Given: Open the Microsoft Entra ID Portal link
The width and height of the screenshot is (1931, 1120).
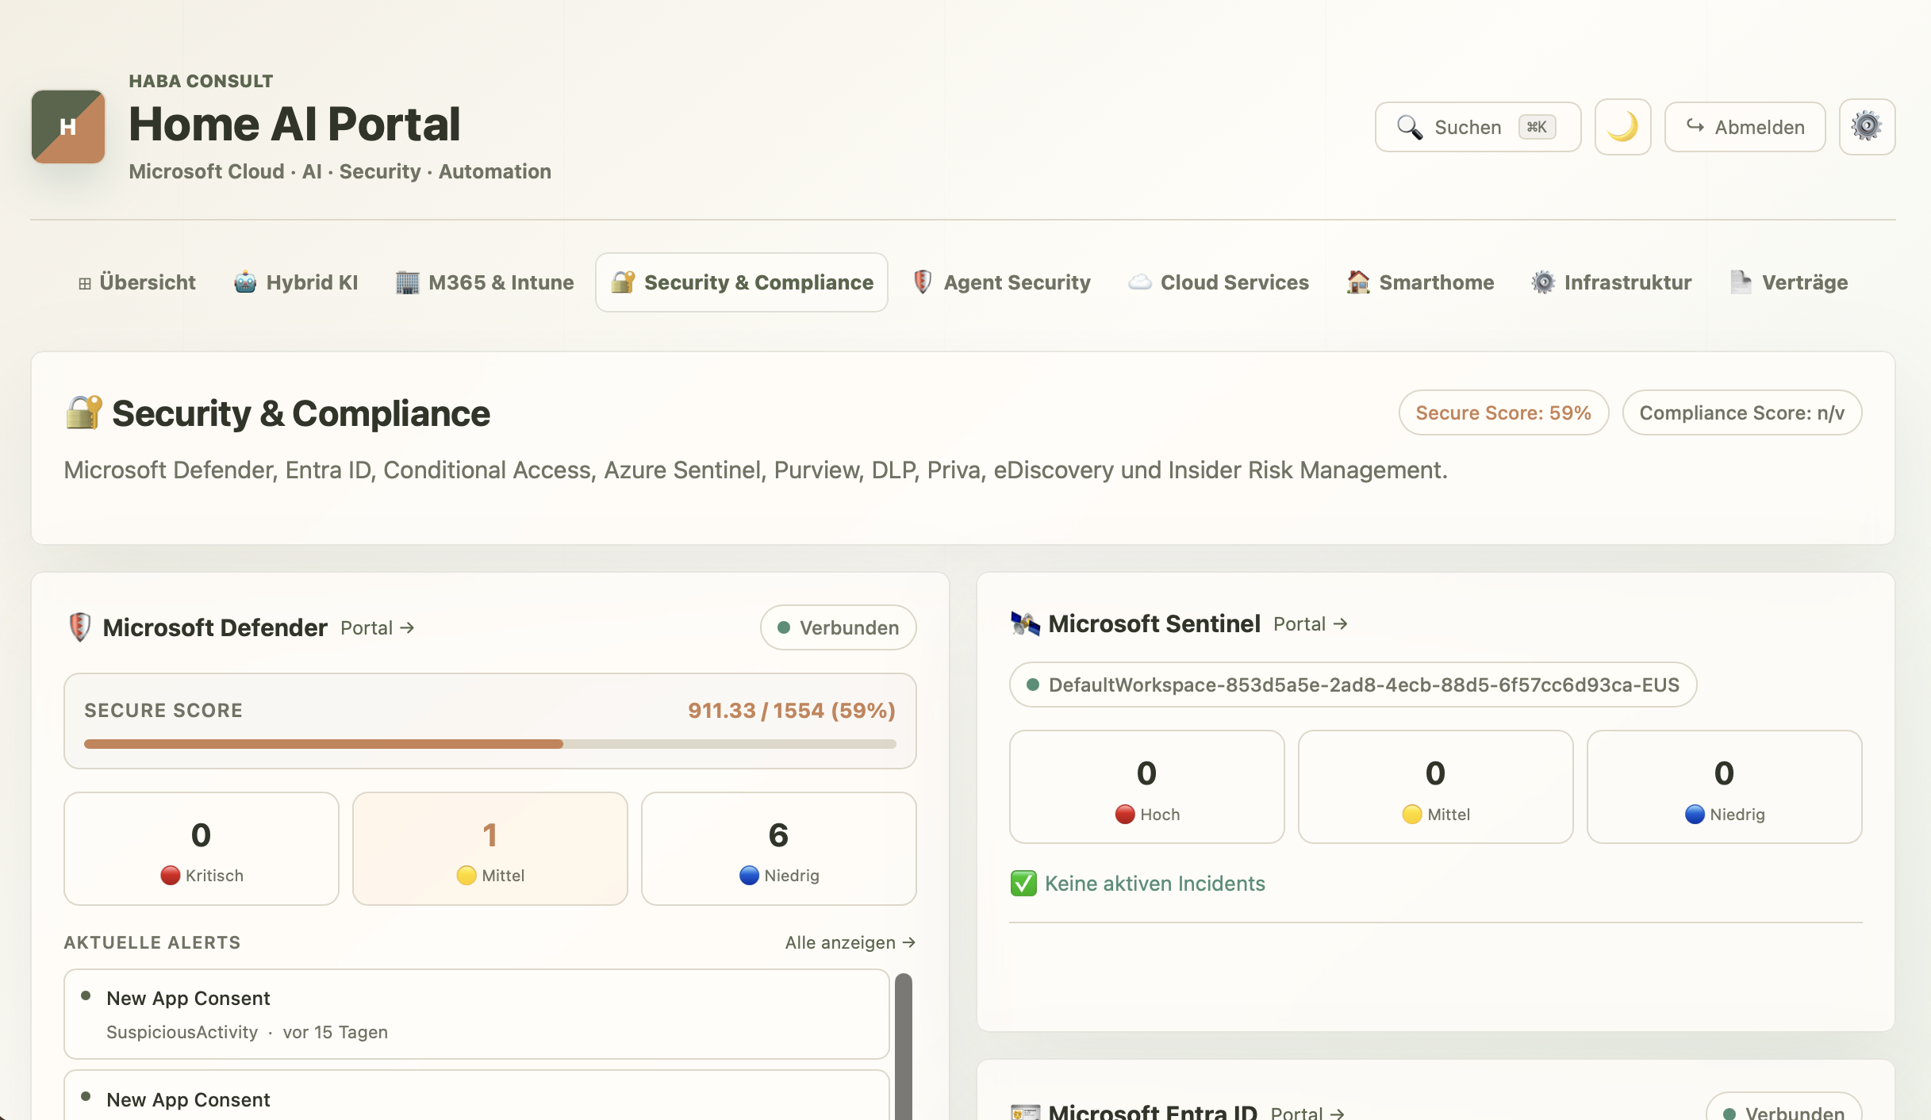Looking at the screenshot, I should (x=1307, y=1113).
